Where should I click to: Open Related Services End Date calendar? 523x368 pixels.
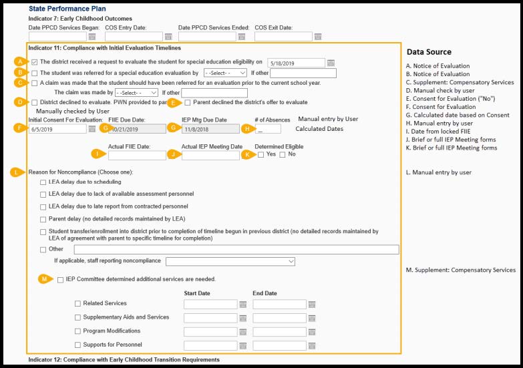(312, 305)
